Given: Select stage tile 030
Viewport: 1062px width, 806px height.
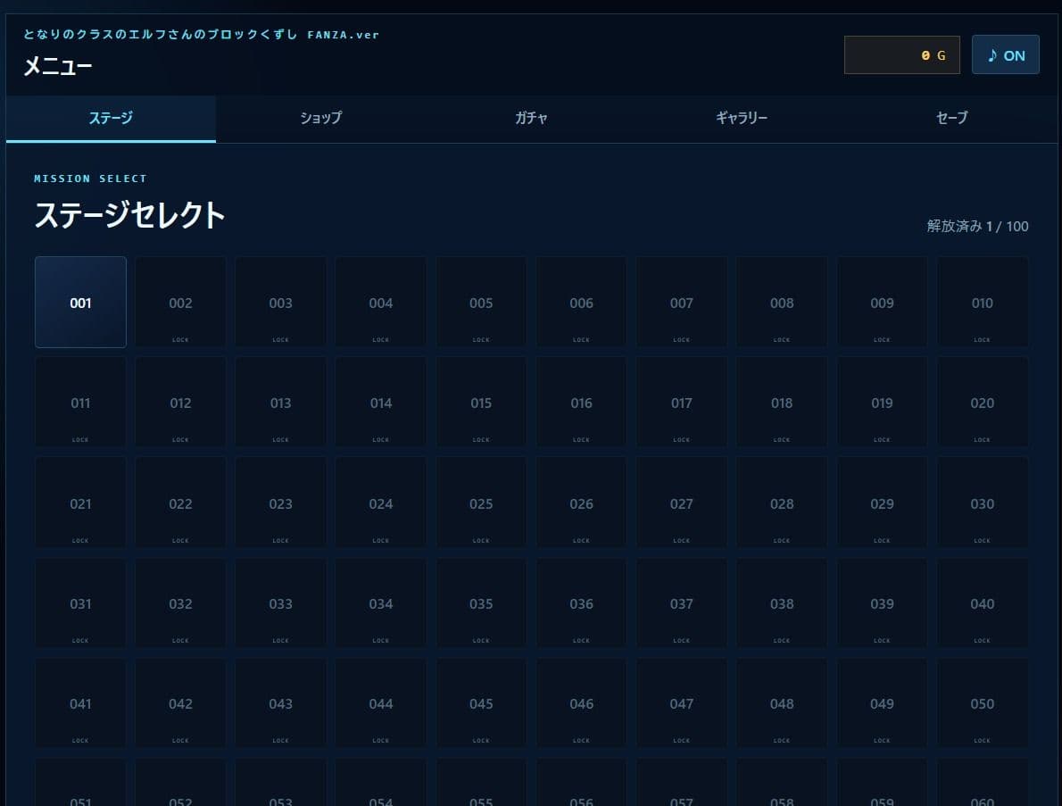Looking at the screenshot, I should click(x=983, y=503).
